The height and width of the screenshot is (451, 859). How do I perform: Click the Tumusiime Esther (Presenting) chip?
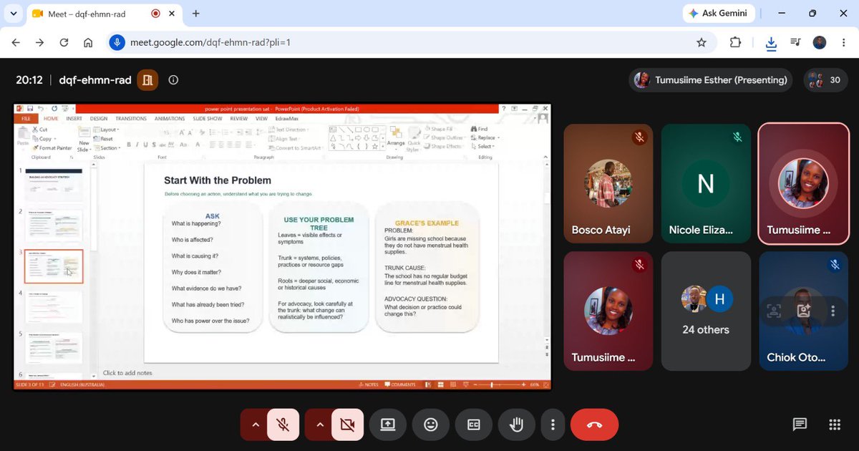712,80
